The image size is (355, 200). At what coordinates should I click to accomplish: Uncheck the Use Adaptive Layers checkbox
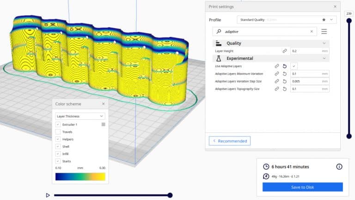click(x=294, y=66)
